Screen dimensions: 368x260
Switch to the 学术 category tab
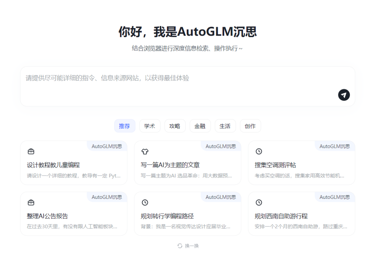[150, 126]
